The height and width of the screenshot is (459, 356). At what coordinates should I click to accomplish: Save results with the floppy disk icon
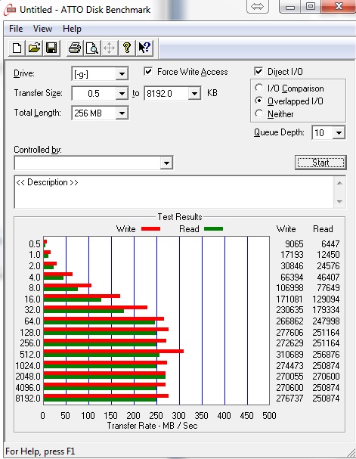point(51,48)
